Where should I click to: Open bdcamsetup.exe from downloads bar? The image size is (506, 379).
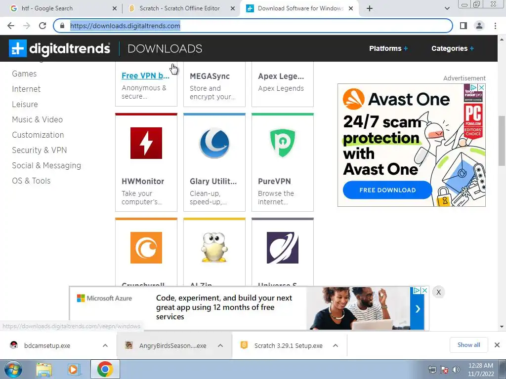point(47,345)
